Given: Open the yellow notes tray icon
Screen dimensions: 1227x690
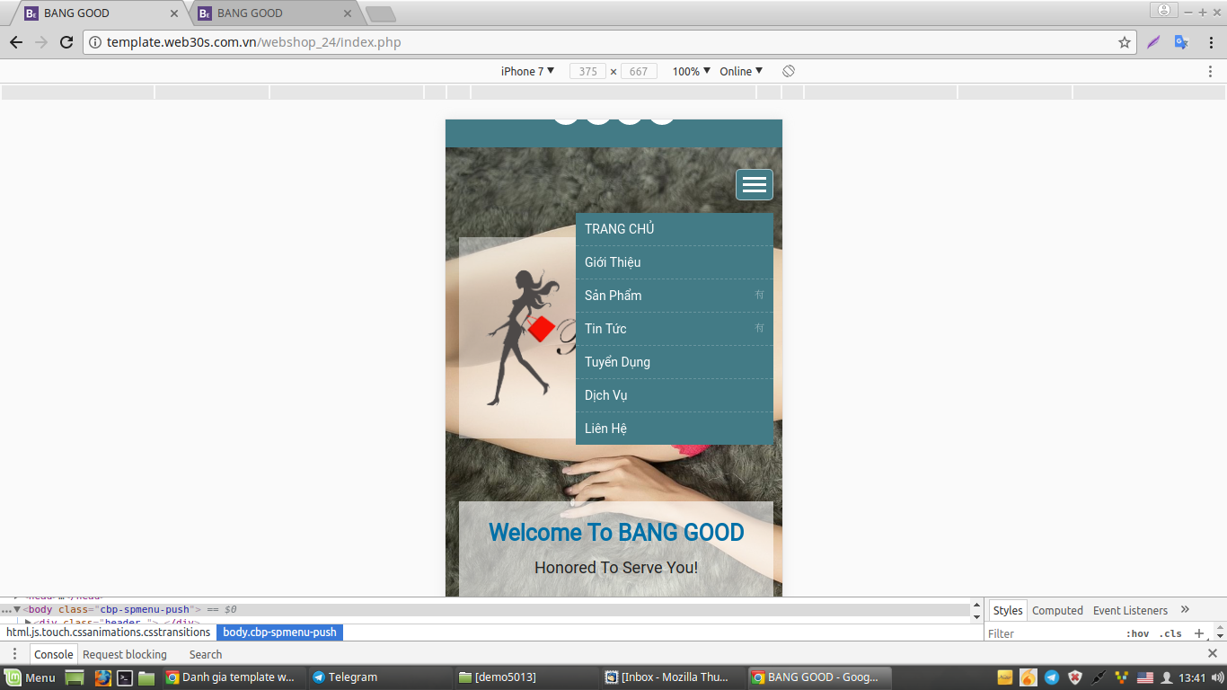Looking at the screenshot, I should pos(1005,677).
